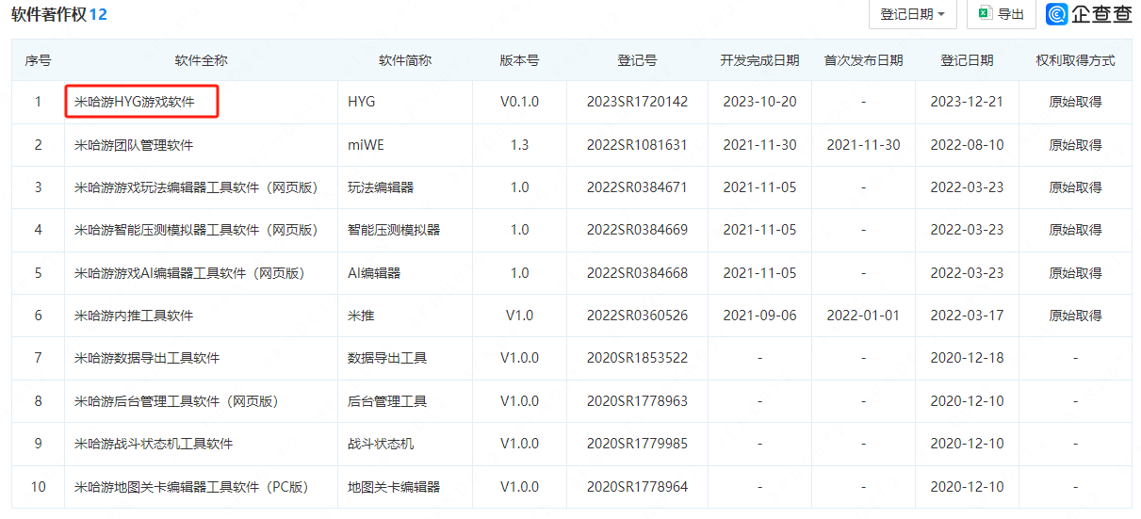Viewport: 1141px width, 519px height.
Task: Click the 登记号 column header
Action: tap(637, 60)
